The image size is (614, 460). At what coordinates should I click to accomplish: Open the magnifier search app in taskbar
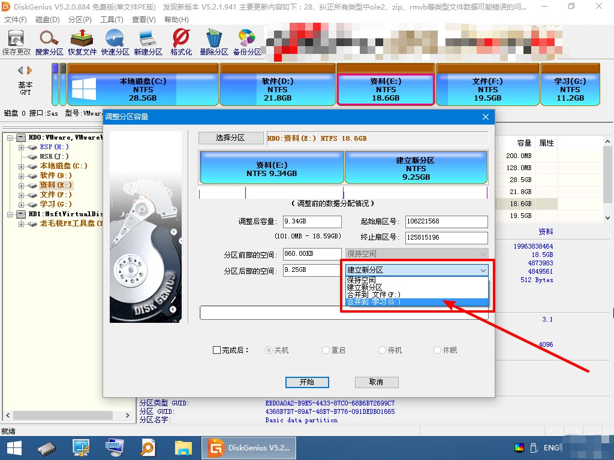point(148,448)
